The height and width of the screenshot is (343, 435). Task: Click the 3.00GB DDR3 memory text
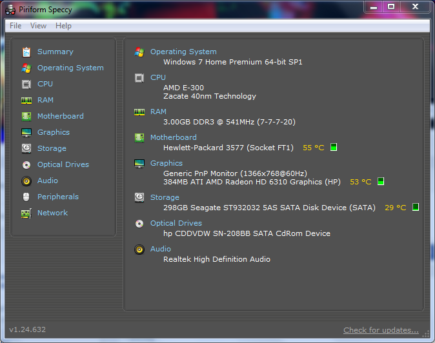229,122
